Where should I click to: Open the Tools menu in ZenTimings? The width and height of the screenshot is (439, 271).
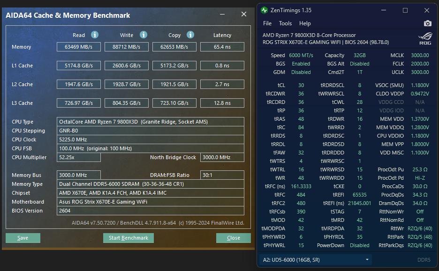(285, 23)
